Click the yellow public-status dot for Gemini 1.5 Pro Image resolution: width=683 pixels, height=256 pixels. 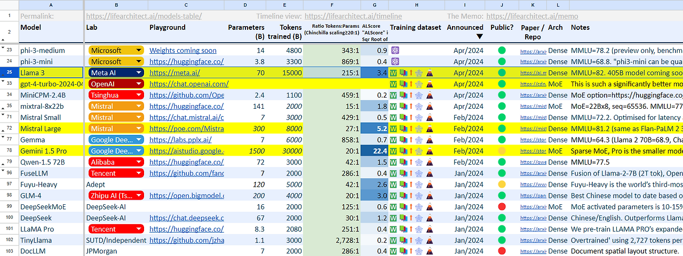click(x=502, y=151)
